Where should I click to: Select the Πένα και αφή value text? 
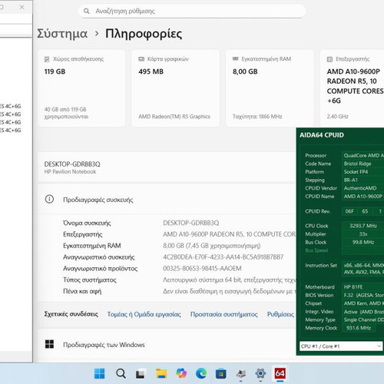[230, 291]
